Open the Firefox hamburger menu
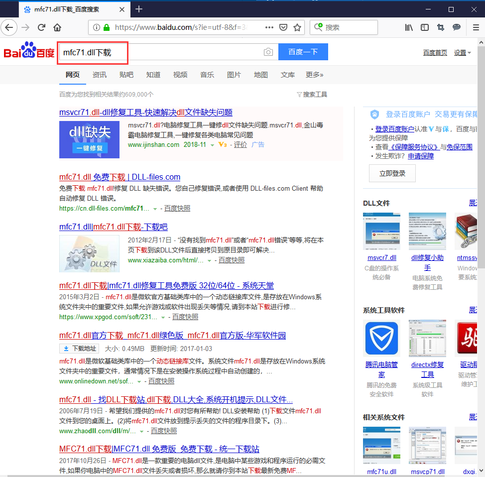The height and width of the screenshot is (477, 485). tap(476, 27)
